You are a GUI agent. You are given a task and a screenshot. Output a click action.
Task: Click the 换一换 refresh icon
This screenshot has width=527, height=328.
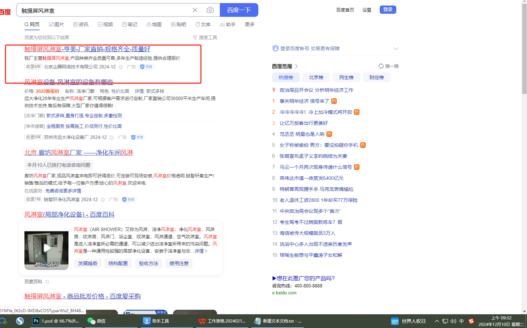[x=381, y=66]
